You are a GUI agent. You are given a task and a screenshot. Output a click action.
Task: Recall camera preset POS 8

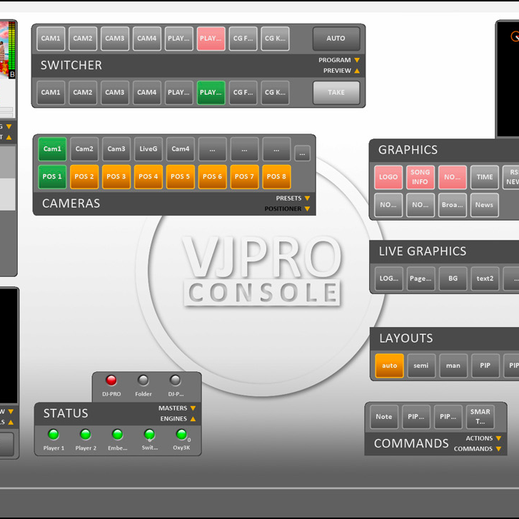[276, 177]
